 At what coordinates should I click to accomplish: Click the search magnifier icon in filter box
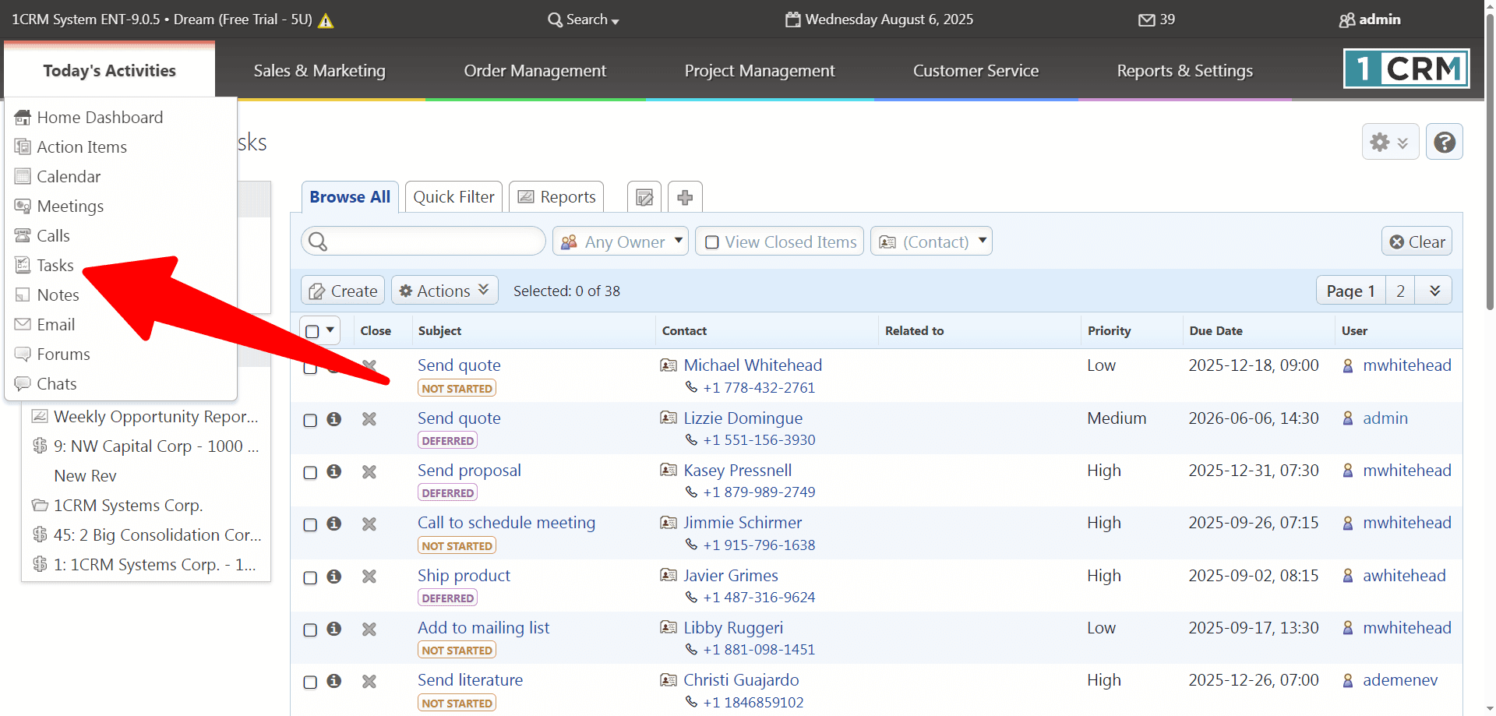point(318,242)
